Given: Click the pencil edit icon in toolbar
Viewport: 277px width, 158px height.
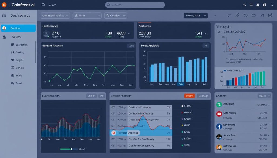Looking at the screenshot, I should 238,15.
